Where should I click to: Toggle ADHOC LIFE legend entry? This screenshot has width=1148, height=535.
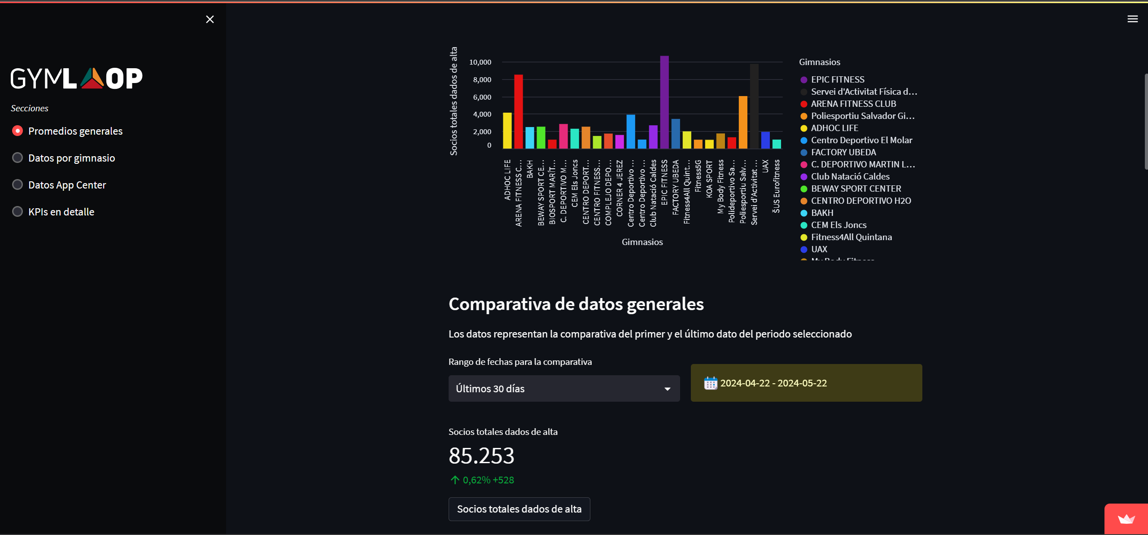(829, 128)
